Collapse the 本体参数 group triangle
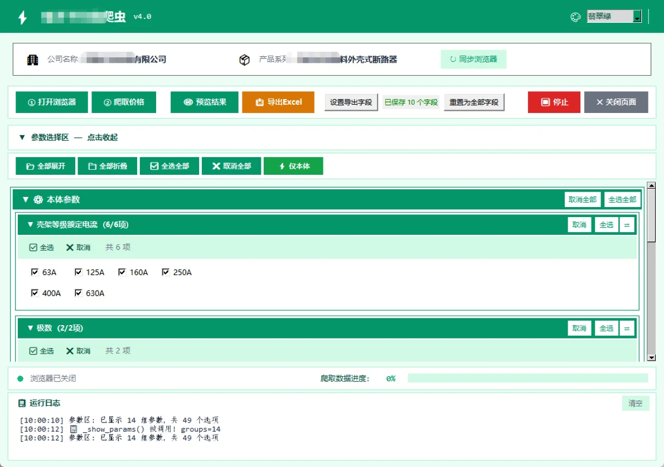Image resolution: width=664 pixels, height=467 pixels. pos(26,199)
